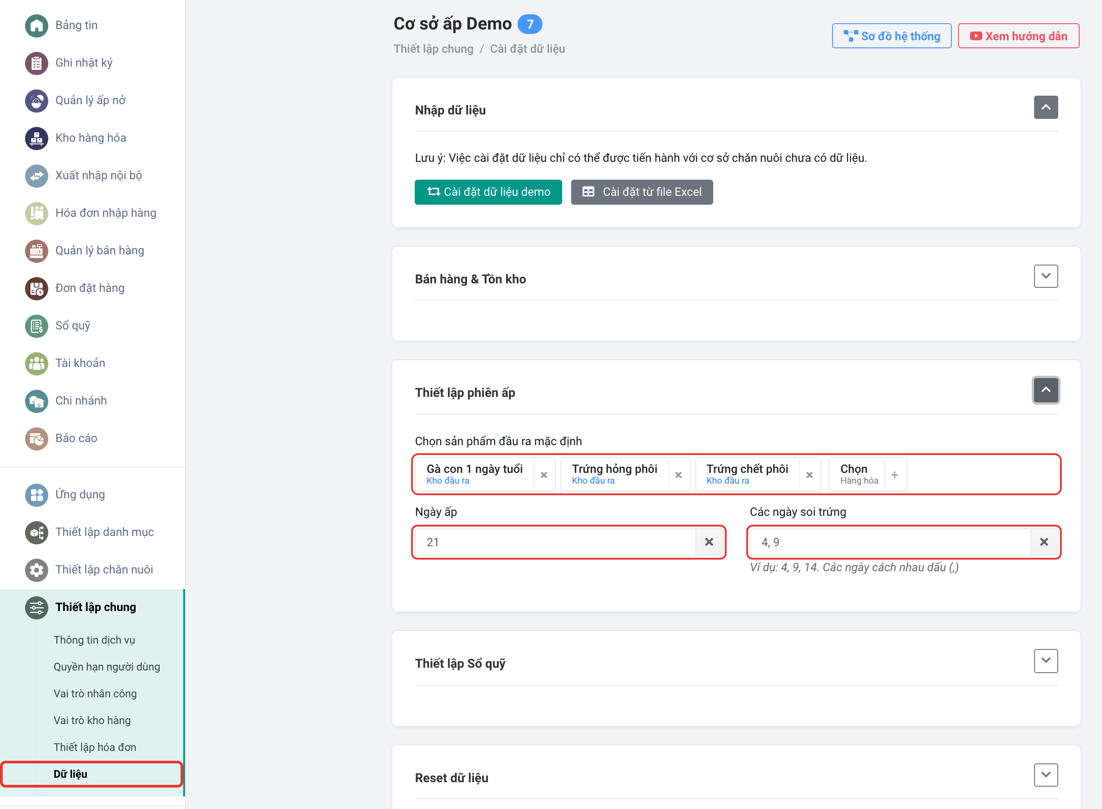Click the Ngày ấp input field
This screenshot has width=1102, height=809.
[555, 542]
